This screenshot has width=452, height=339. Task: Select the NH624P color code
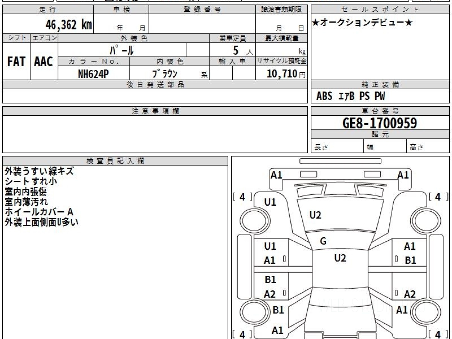tap(93, 73)
